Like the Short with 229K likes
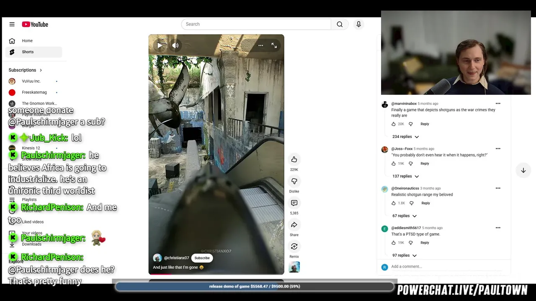Screen dimensions: 536x301 (294, 159)
